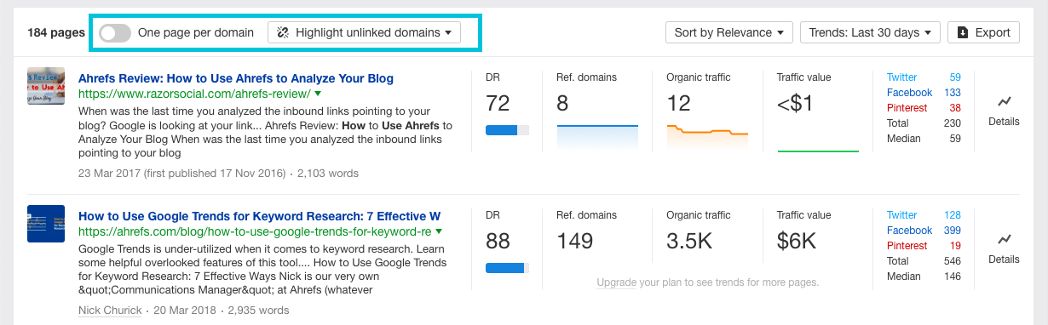Open Trends: Last 30 days dropdown
Image resolution: width=1048 pixels, height=325 pixels.
pyautogui.click(x=870, y=33)
